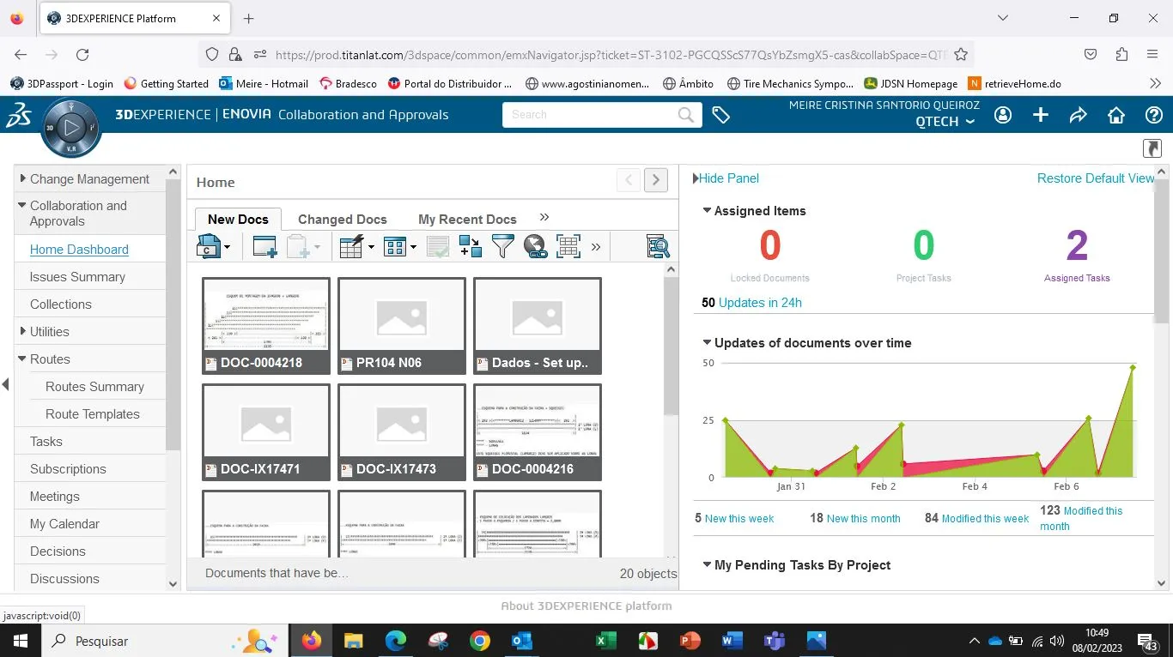
Task: Switch to the Changed Docs tab
Action: click(x=342, y=220)
